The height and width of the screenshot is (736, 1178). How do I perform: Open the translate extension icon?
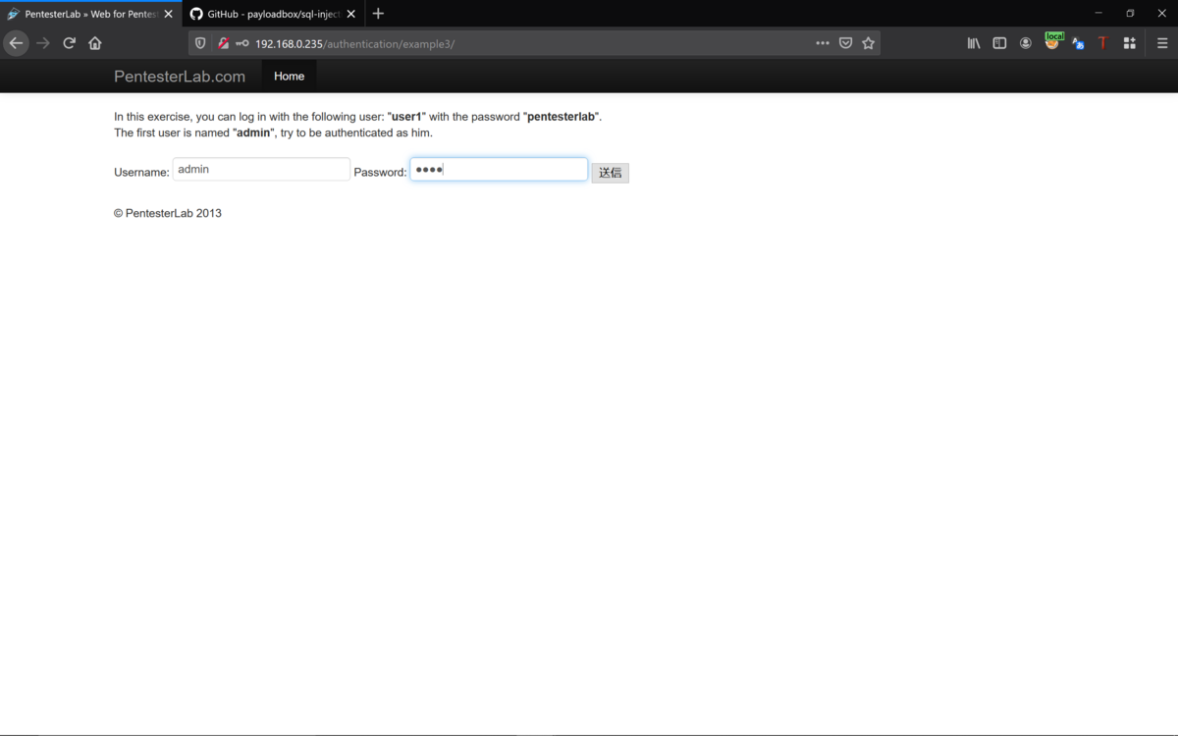(1078, 43)
